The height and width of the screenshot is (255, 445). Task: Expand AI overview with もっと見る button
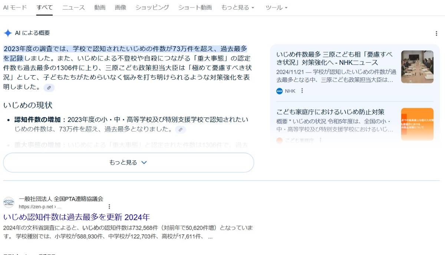point(128,162)
